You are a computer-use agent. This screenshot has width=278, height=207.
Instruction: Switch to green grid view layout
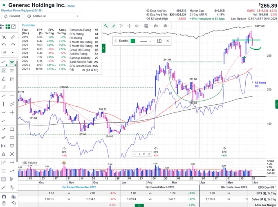coord(8,27)
